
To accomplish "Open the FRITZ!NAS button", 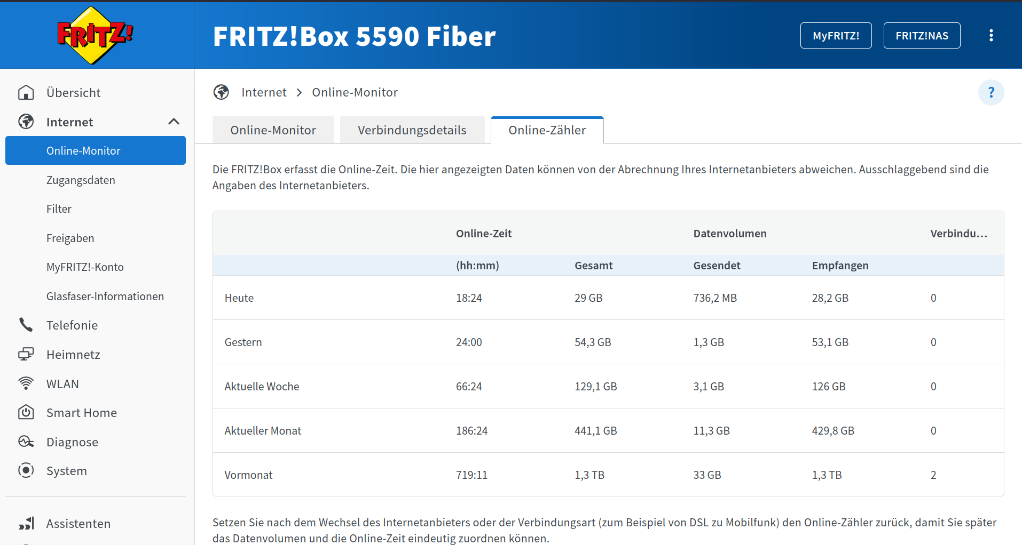I will (922, 35).
